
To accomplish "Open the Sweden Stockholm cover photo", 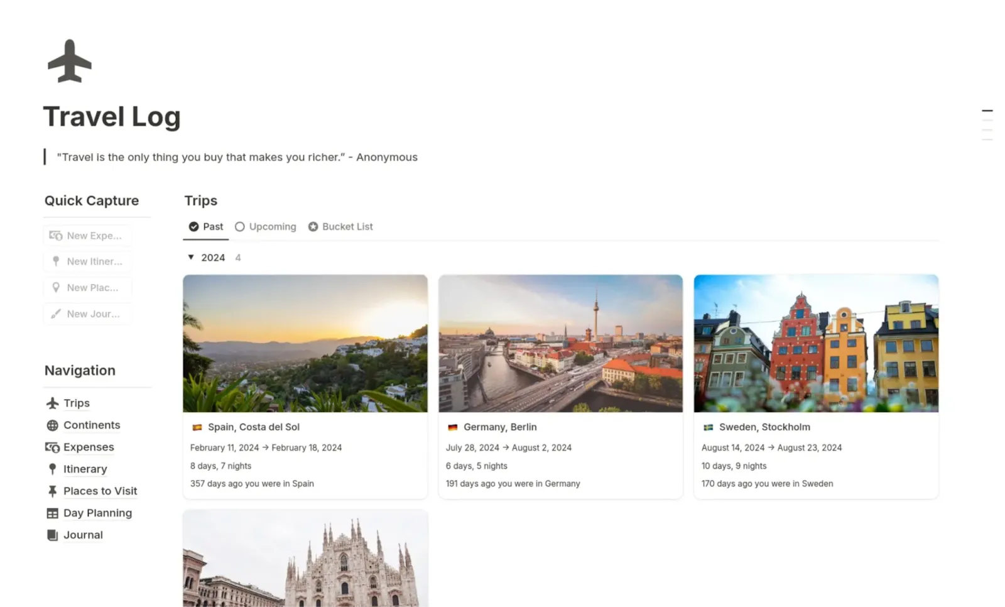I will pos(817,344).
